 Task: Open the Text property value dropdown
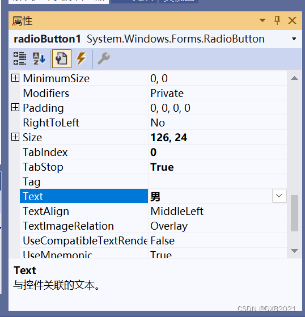coord(279,196)
